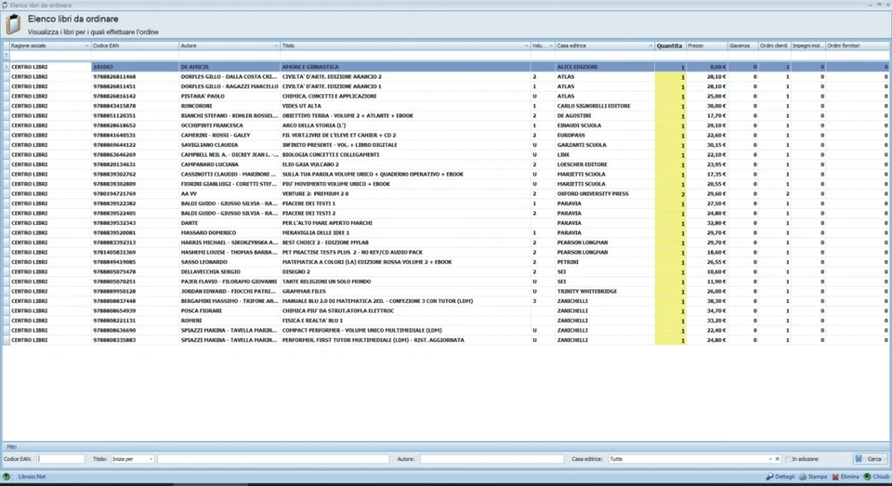Select CIVILTA' D'ARTE. EDIZIONE ARANCIO 1 title
The height and width of the screenshot is (486, 892).
point(404,86)
